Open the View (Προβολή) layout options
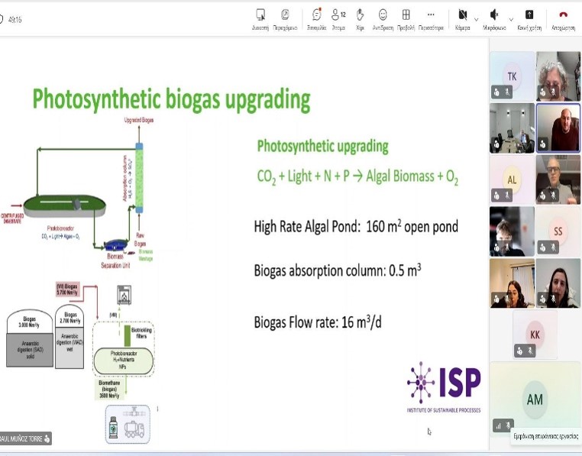Screen dimensions: 582x456 coord(406,19)
